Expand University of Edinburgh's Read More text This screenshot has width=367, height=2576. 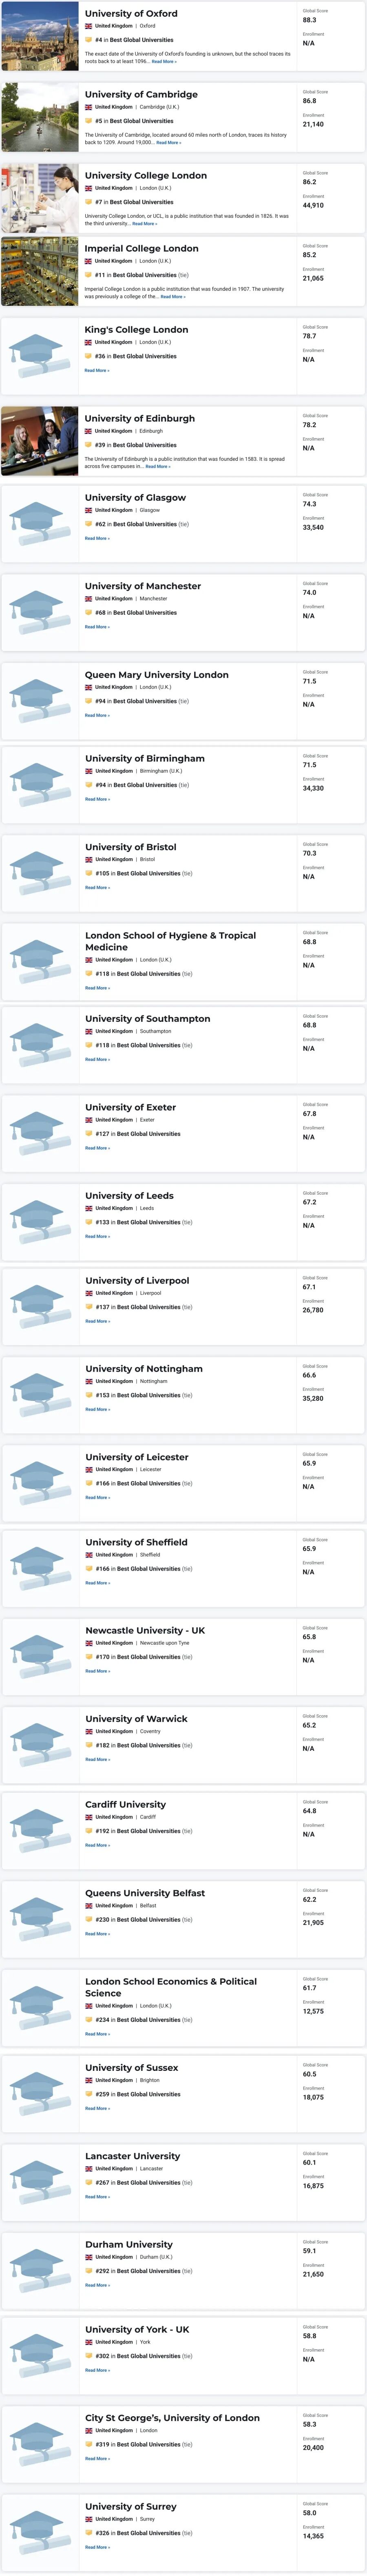(158, 467)
